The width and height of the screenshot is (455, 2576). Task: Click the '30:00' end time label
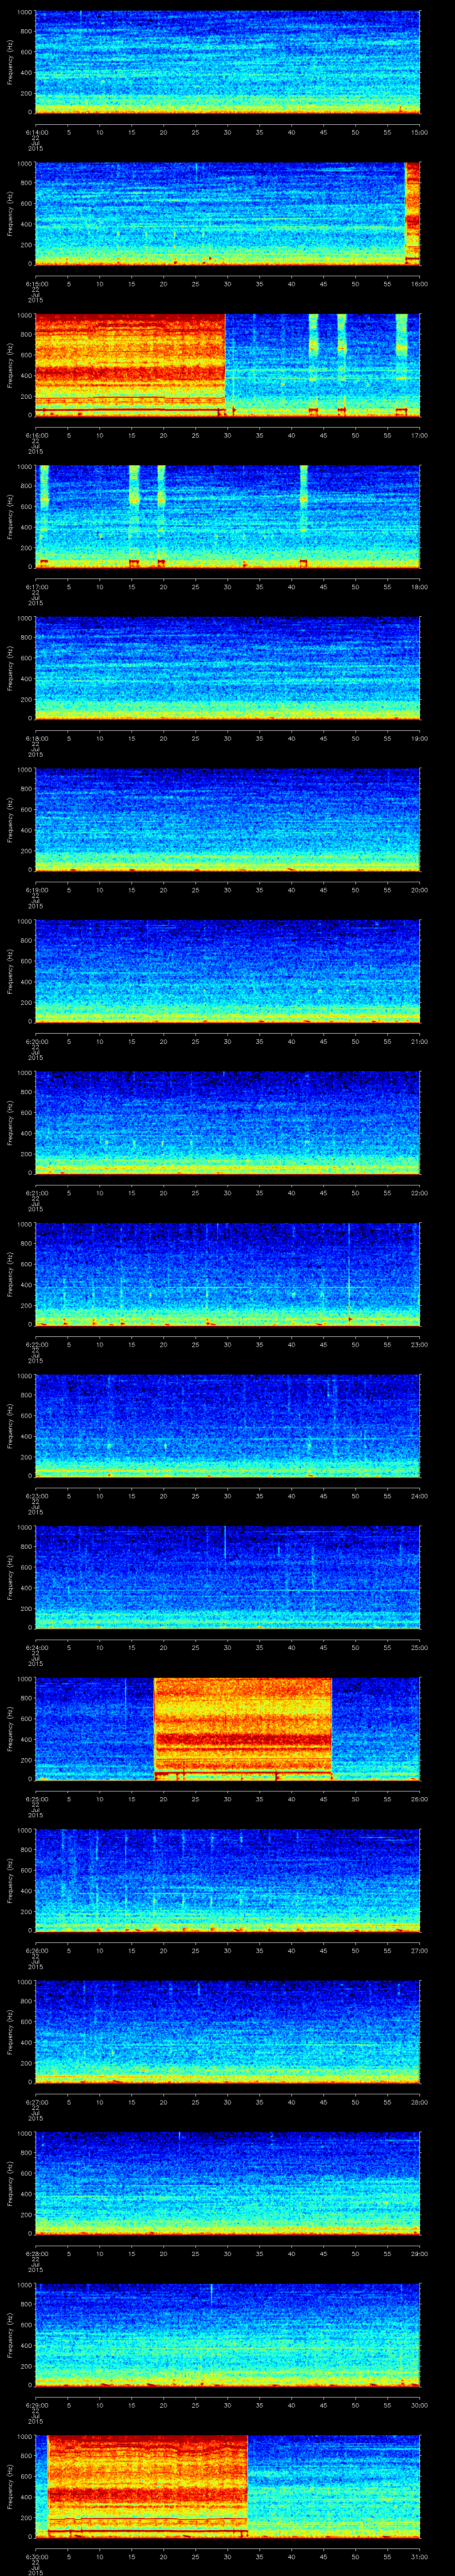pos(419,2405)
